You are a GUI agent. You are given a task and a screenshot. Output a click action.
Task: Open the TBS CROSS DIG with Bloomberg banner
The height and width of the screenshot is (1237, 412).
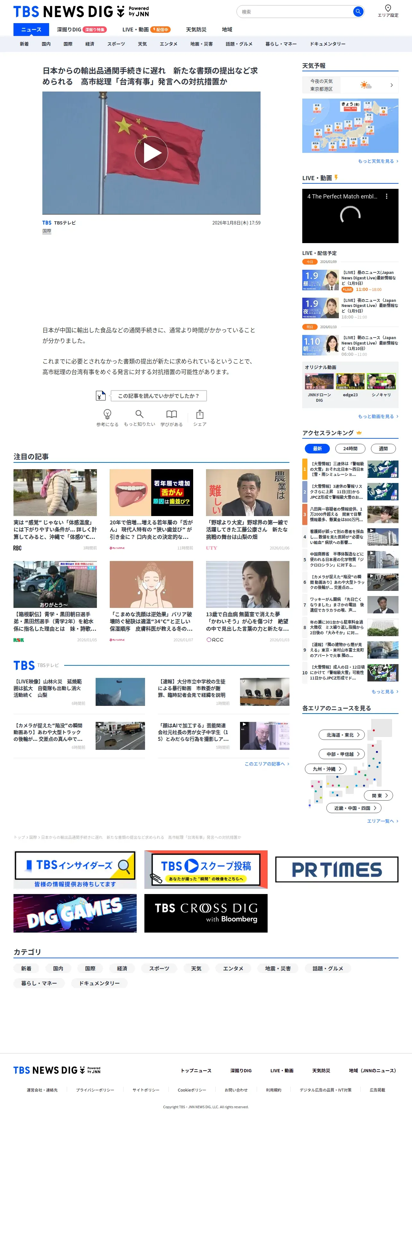coord(206,913)
